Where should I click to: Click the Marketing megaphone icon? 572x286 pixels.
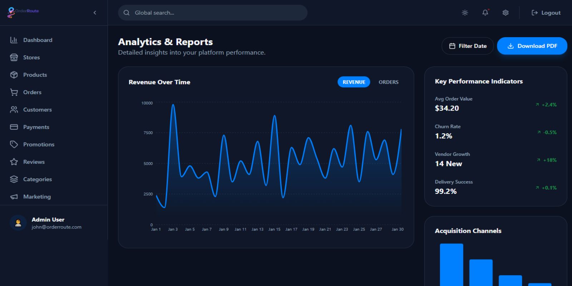[14, 197]
